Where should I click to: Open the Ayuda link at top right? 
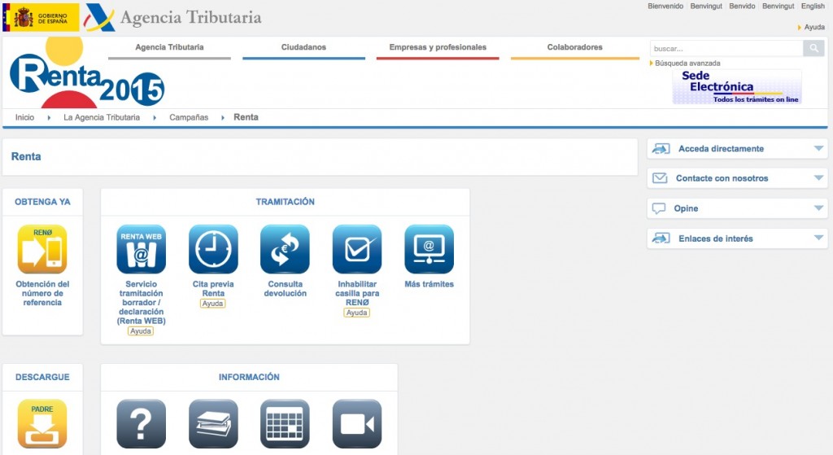tap(814, 27)
